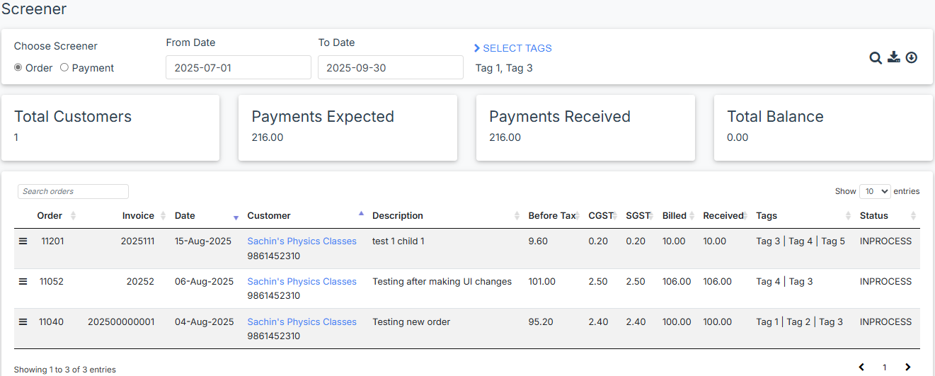Sort the table by Billed column
935x376 pixels.
pos(678,216)
